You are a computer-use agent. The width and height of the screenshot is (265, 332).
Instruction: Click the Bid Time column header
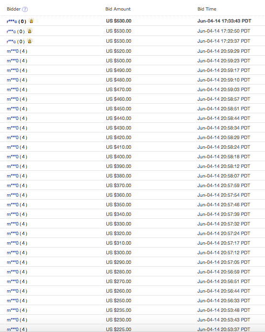[207, 9]
